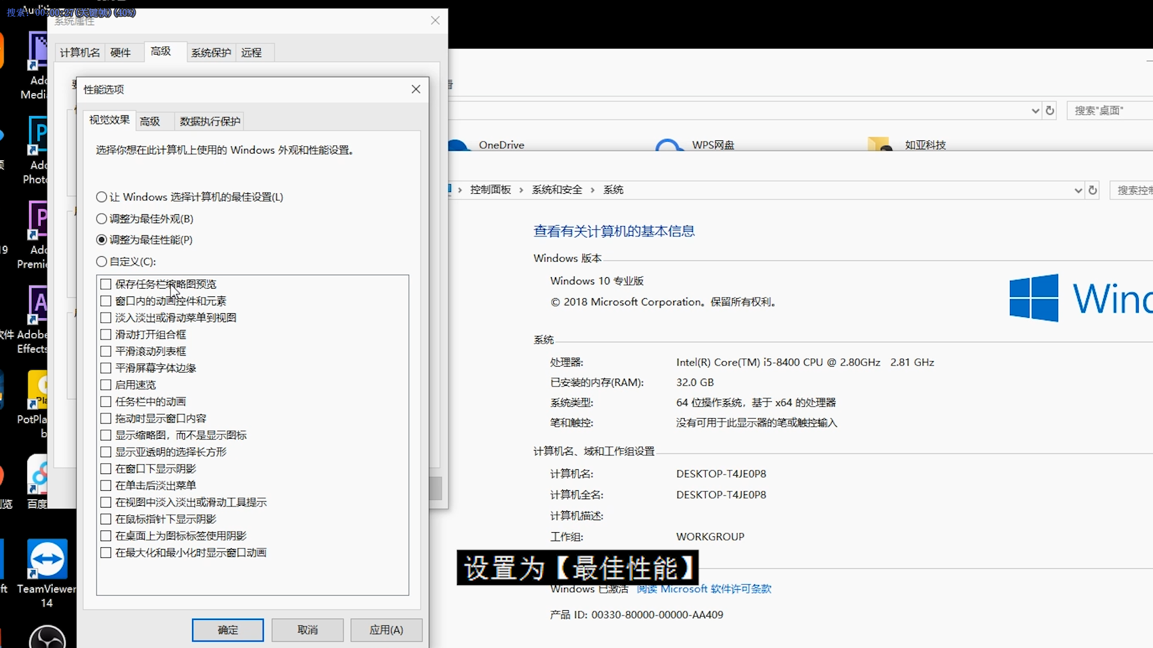This screenshot has width=1153, height=648.
Task: Enable 在窗口下显示阴影 checkbox
Action: pos(106,469)
